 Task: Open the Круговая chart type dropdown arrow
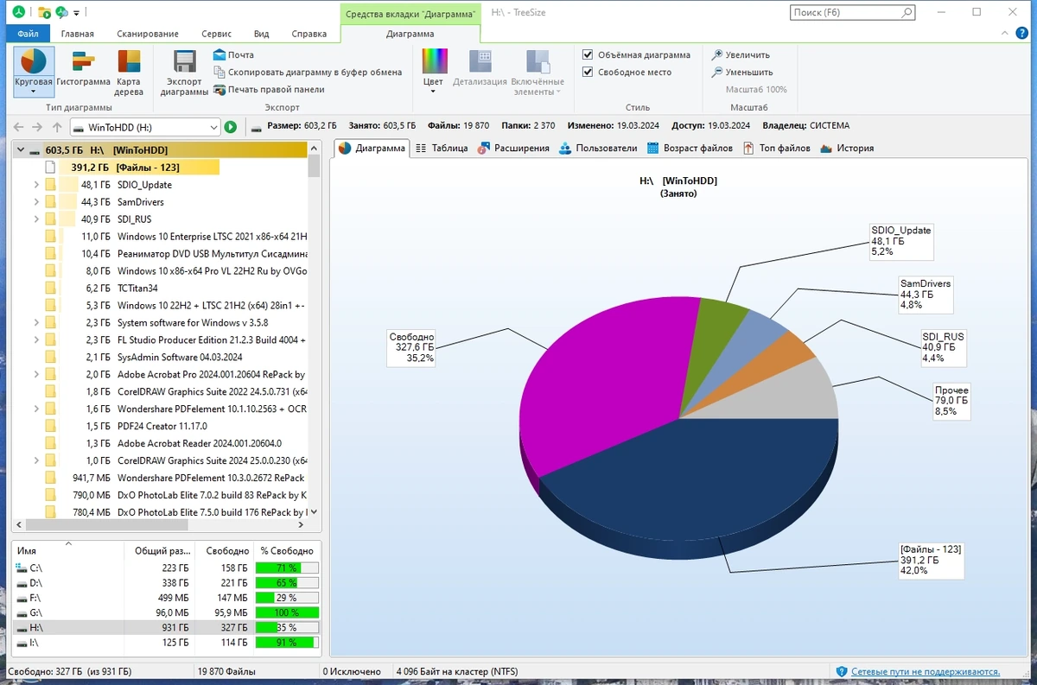(x=34, y=92)
